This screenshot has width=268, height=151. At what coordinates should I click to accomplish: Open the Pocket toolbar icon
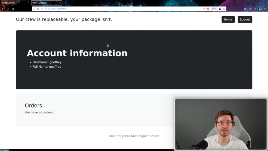coord(245,9)
